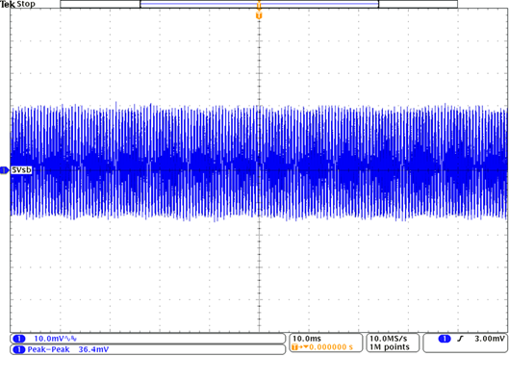Viewport: 509px width, 382px height.
Task: Select the 10.0MS/s sample rate readout
Action: (x=388, y=339)
